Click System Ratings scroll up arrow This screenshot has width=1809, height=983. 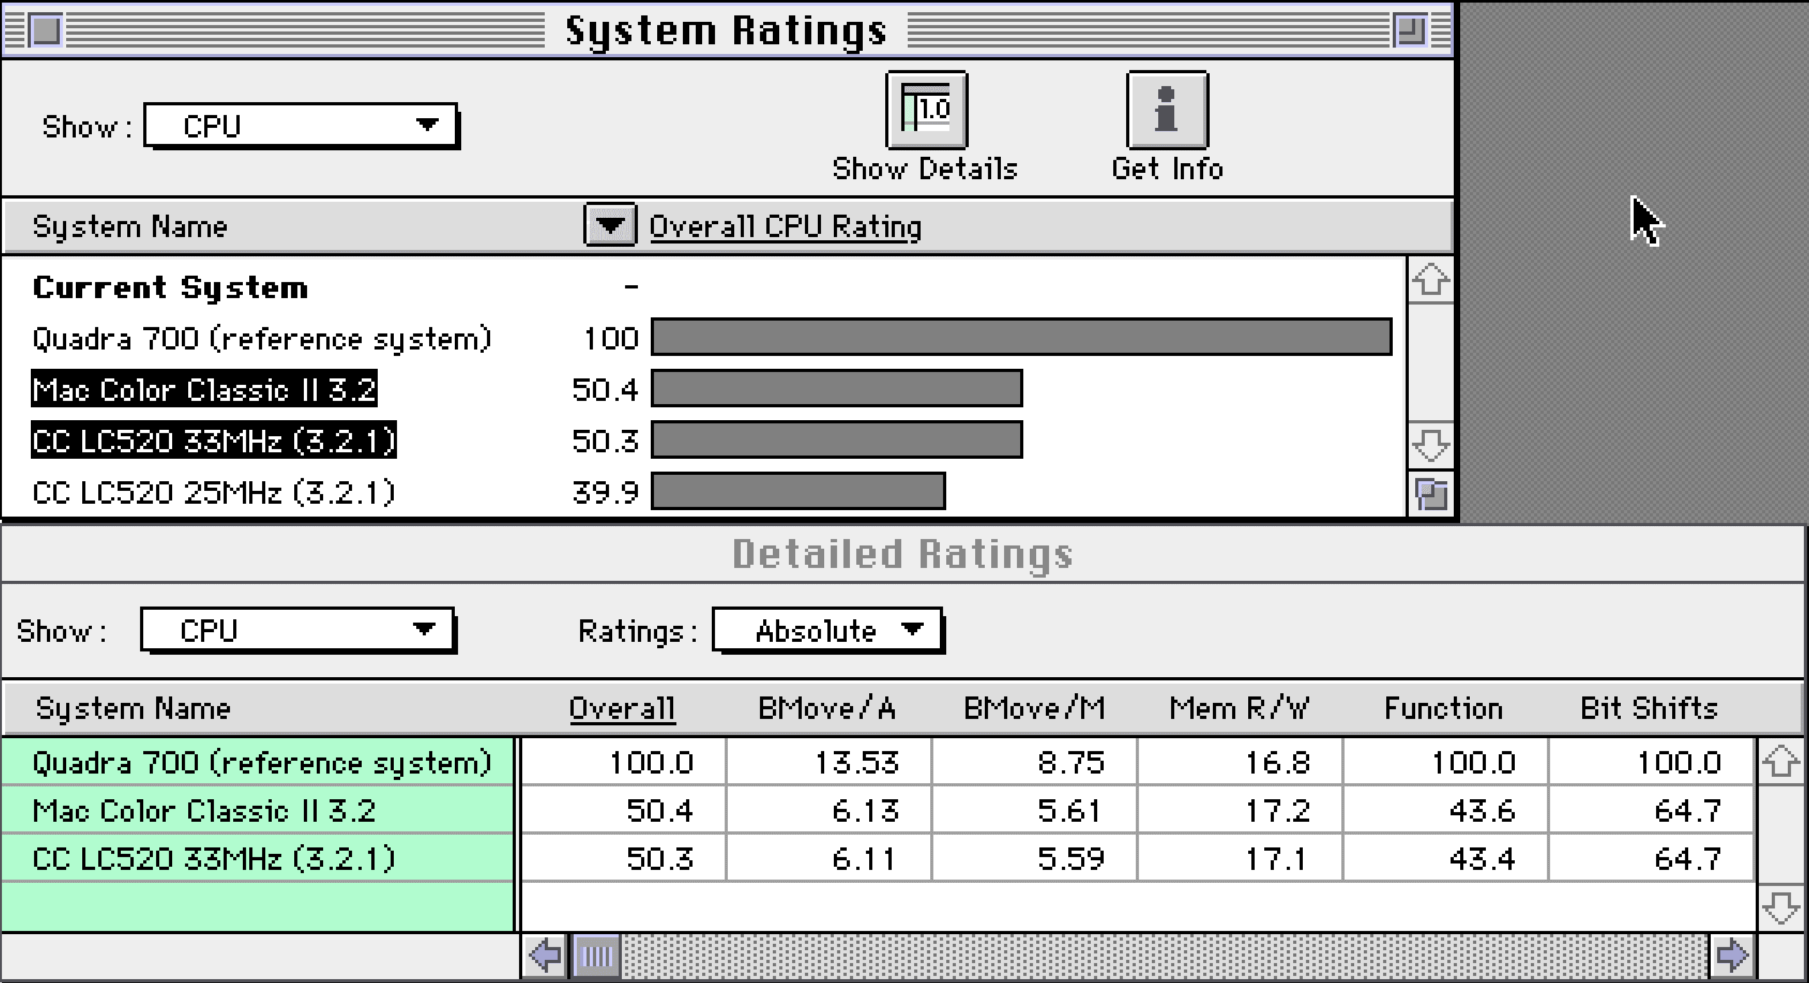tap(1430, 281)
